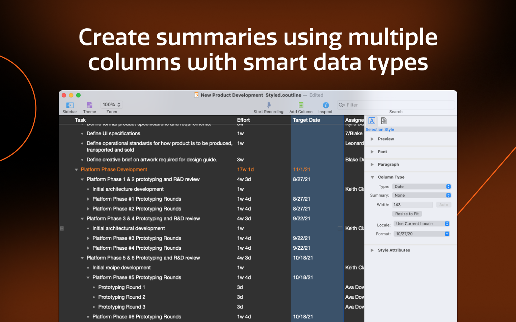Click the row note handle icon at left edge
This screenshot has width=516, height=322.
point(62,229)
